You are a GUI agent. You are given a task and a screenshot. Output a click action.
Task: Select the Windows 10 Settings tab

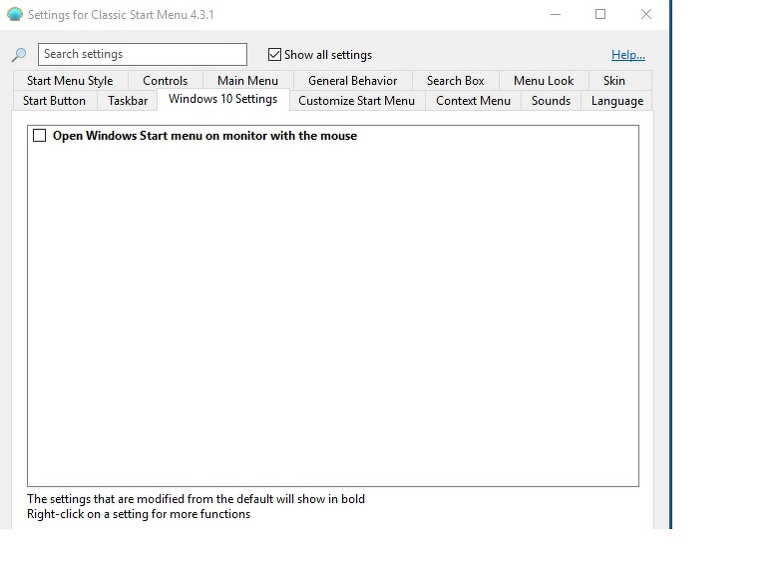pos(222,99)
